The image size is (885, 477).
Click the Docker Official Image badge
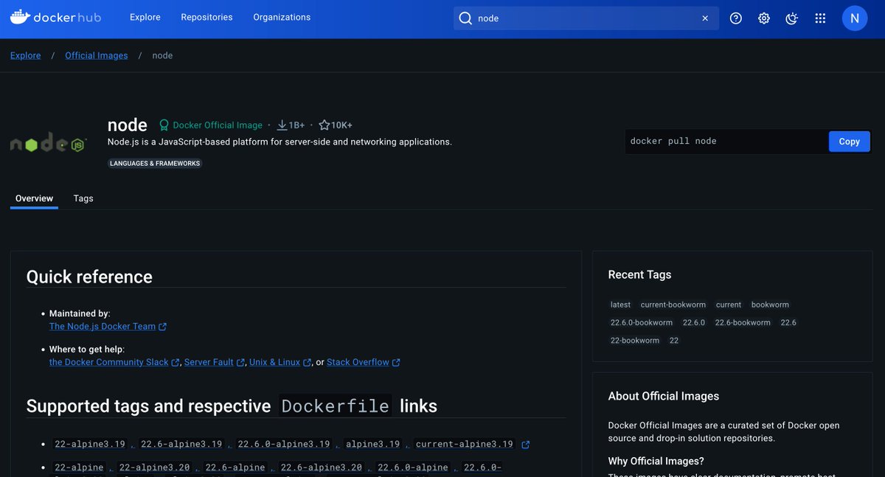pos(211,125)
